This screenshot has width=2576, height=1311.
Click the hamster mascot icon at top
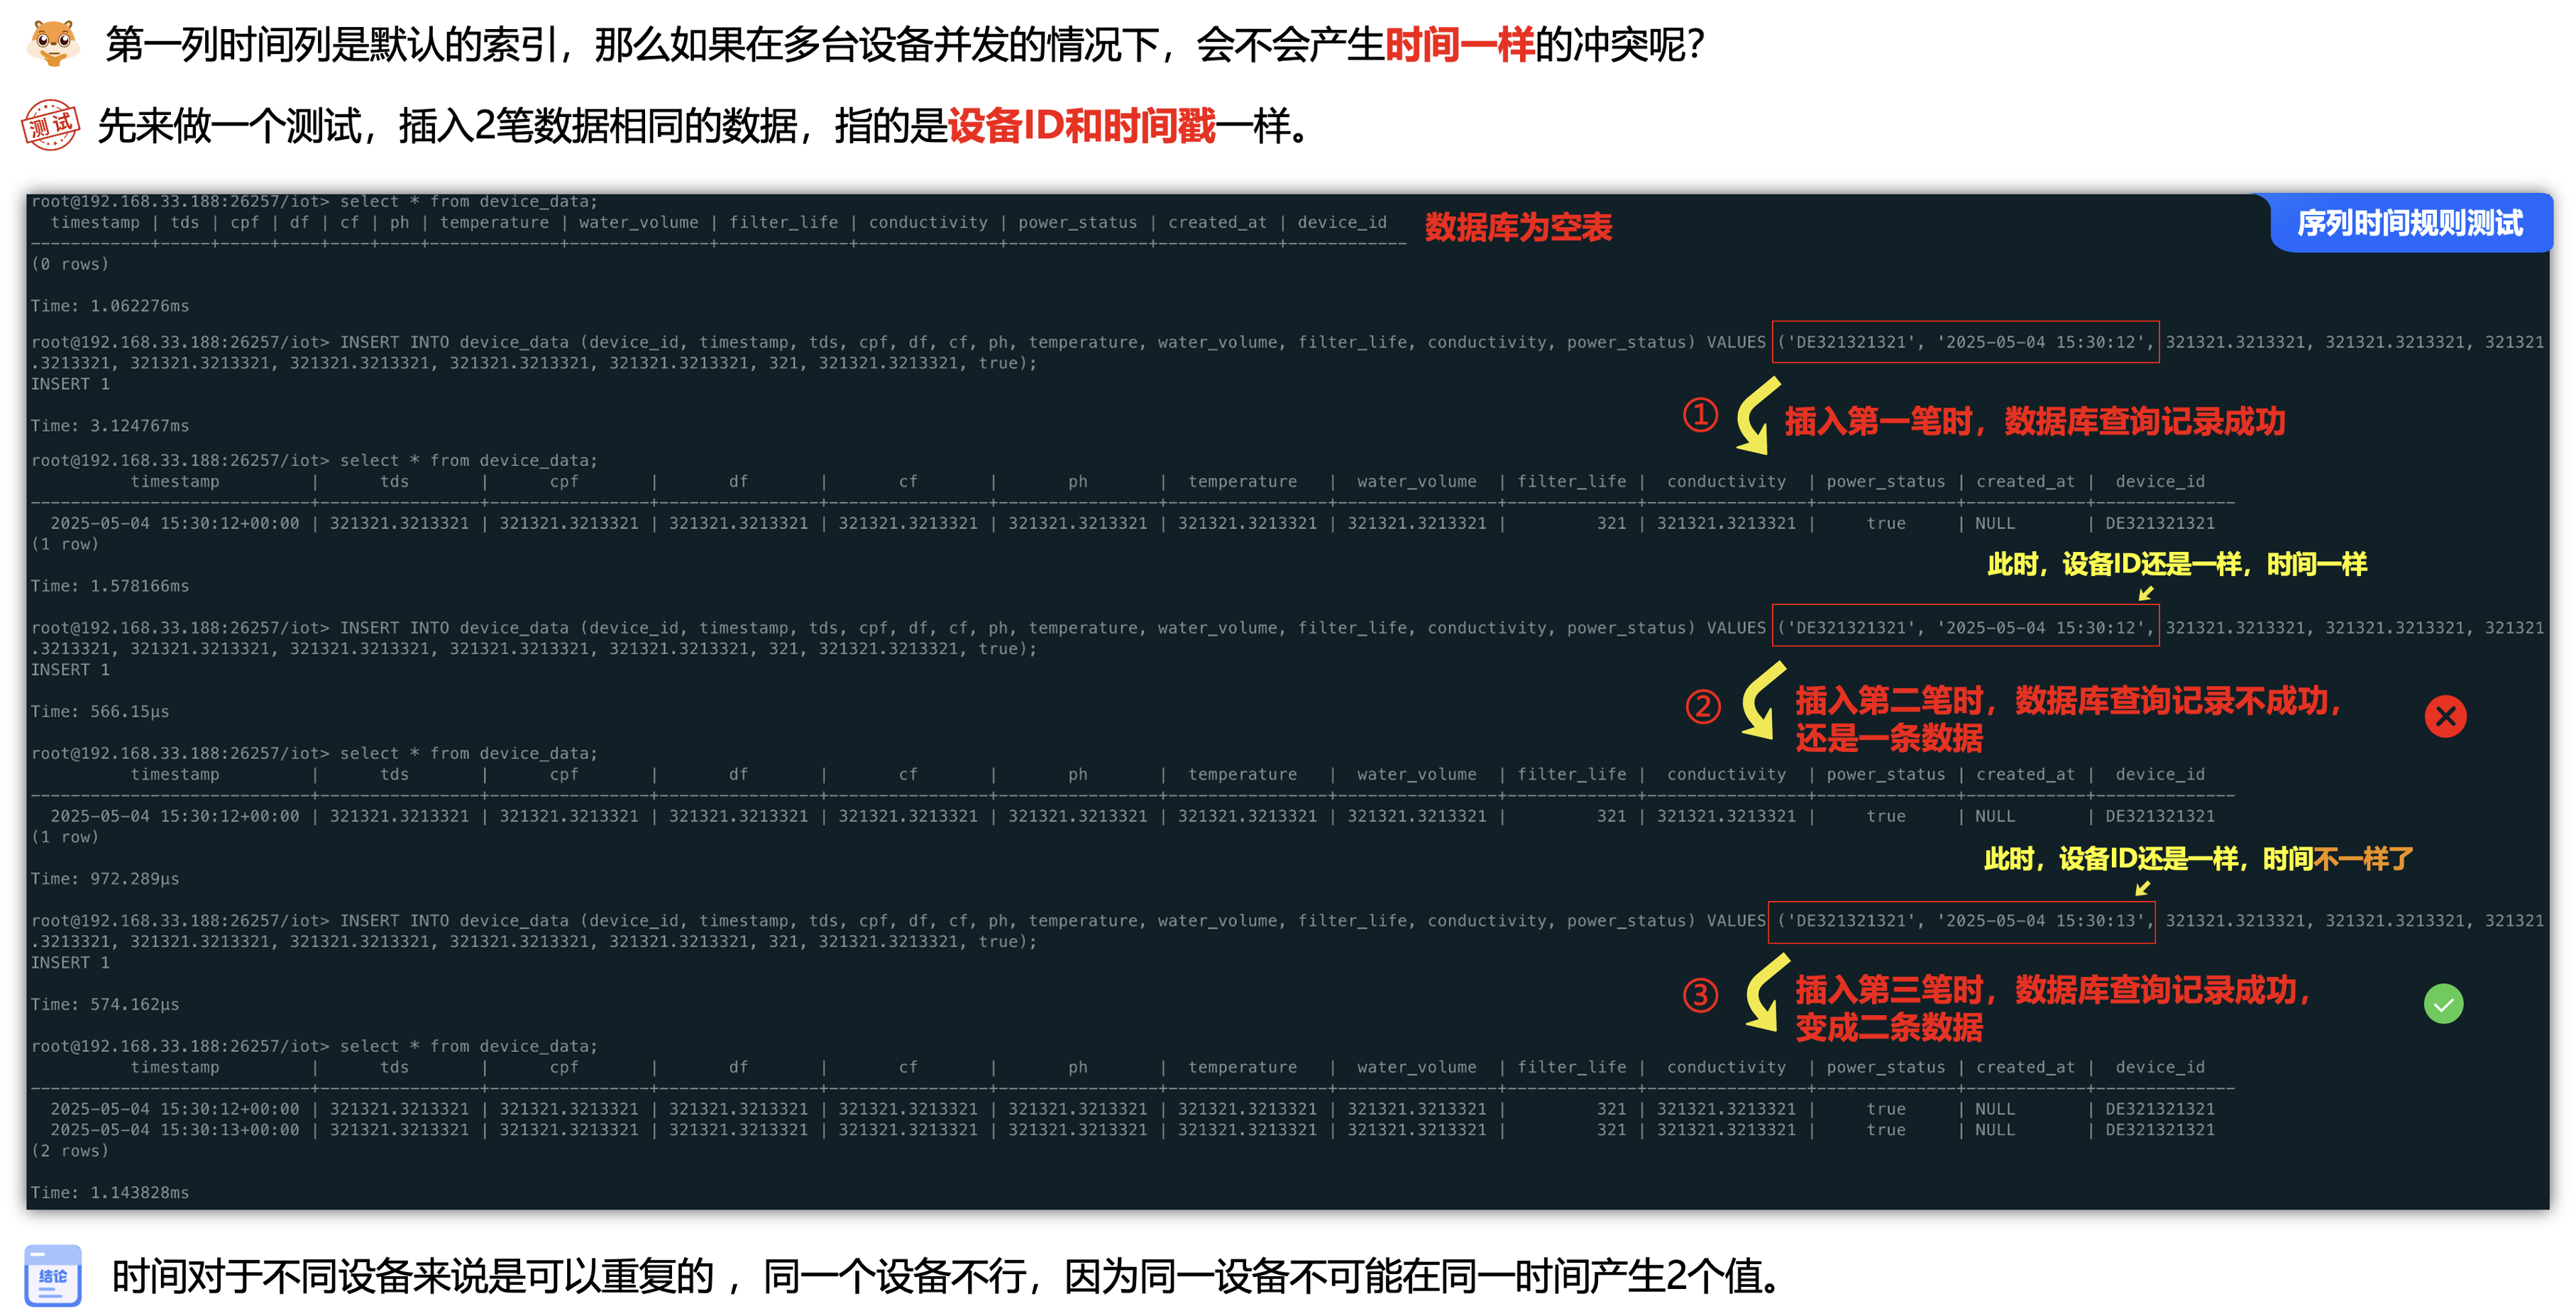pos(53,43)
